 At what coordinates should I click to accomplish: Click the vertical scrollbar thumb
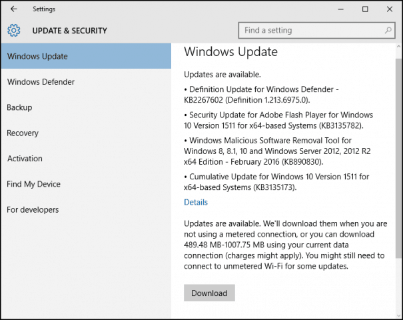[x=398, y=158]
